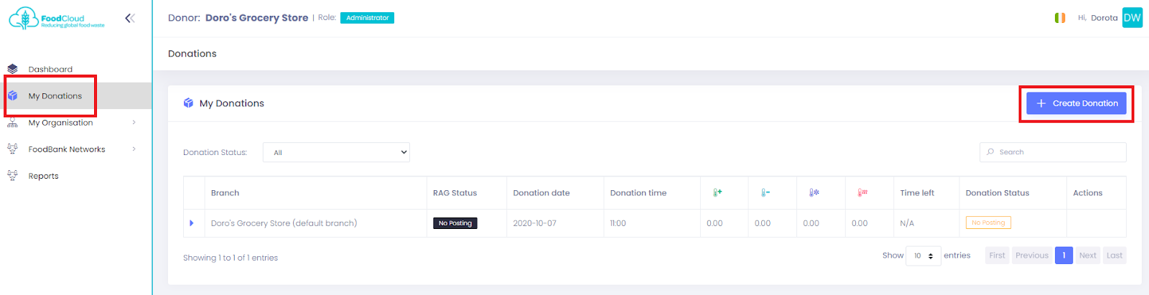Click the chilled thermometer column icon
The width and height of the screenshot is (1149, 295).
766,192
